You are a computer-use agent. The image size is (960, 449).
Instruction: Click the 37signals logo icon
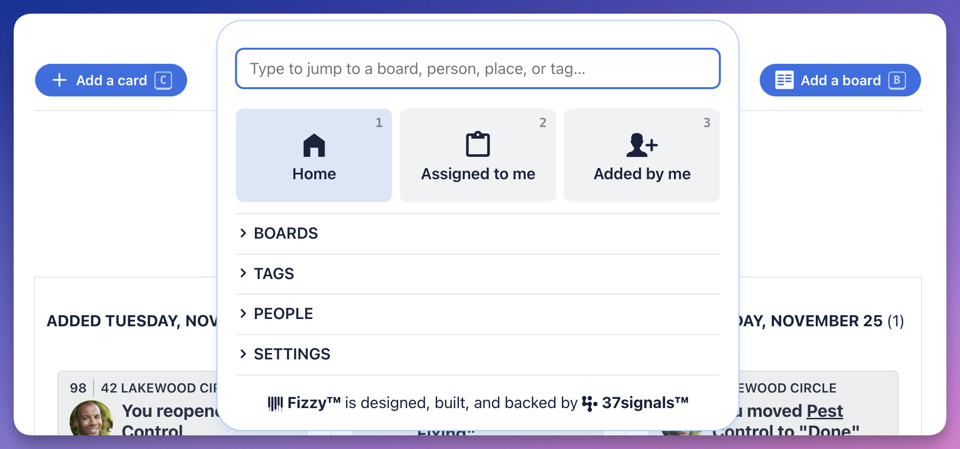pos(590,402)
